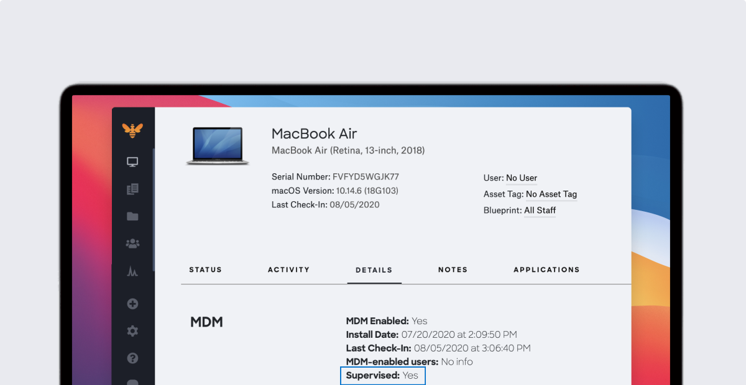
Task: Click the Kandji bee logo in sidebar
Action: click(132, 129)
